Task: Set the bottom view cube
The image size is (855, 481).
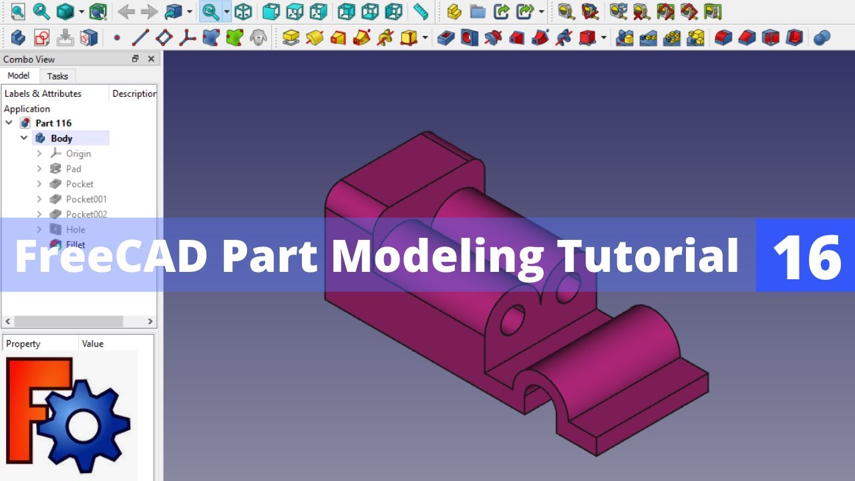Action: point(370,11)
